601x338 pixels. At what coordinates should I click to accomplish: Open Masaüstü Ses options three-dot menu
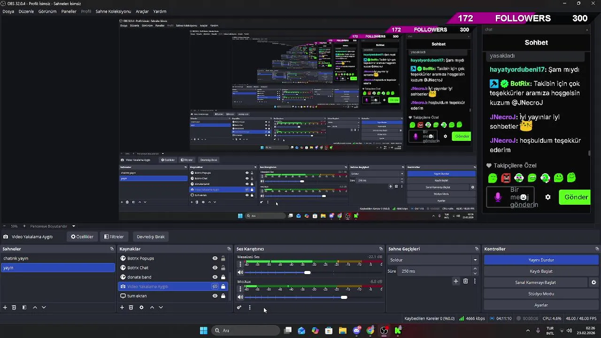(240, 264)
